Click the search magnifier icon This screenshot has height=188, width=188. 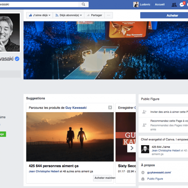point(83,4)
